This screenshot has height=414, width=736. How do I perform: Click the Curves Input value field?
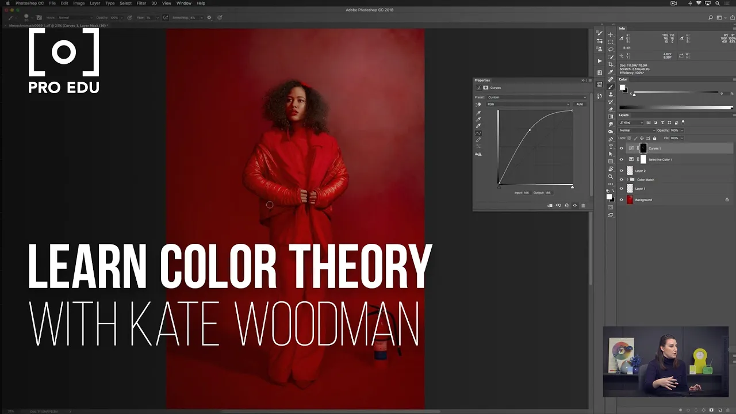[527, 193]
